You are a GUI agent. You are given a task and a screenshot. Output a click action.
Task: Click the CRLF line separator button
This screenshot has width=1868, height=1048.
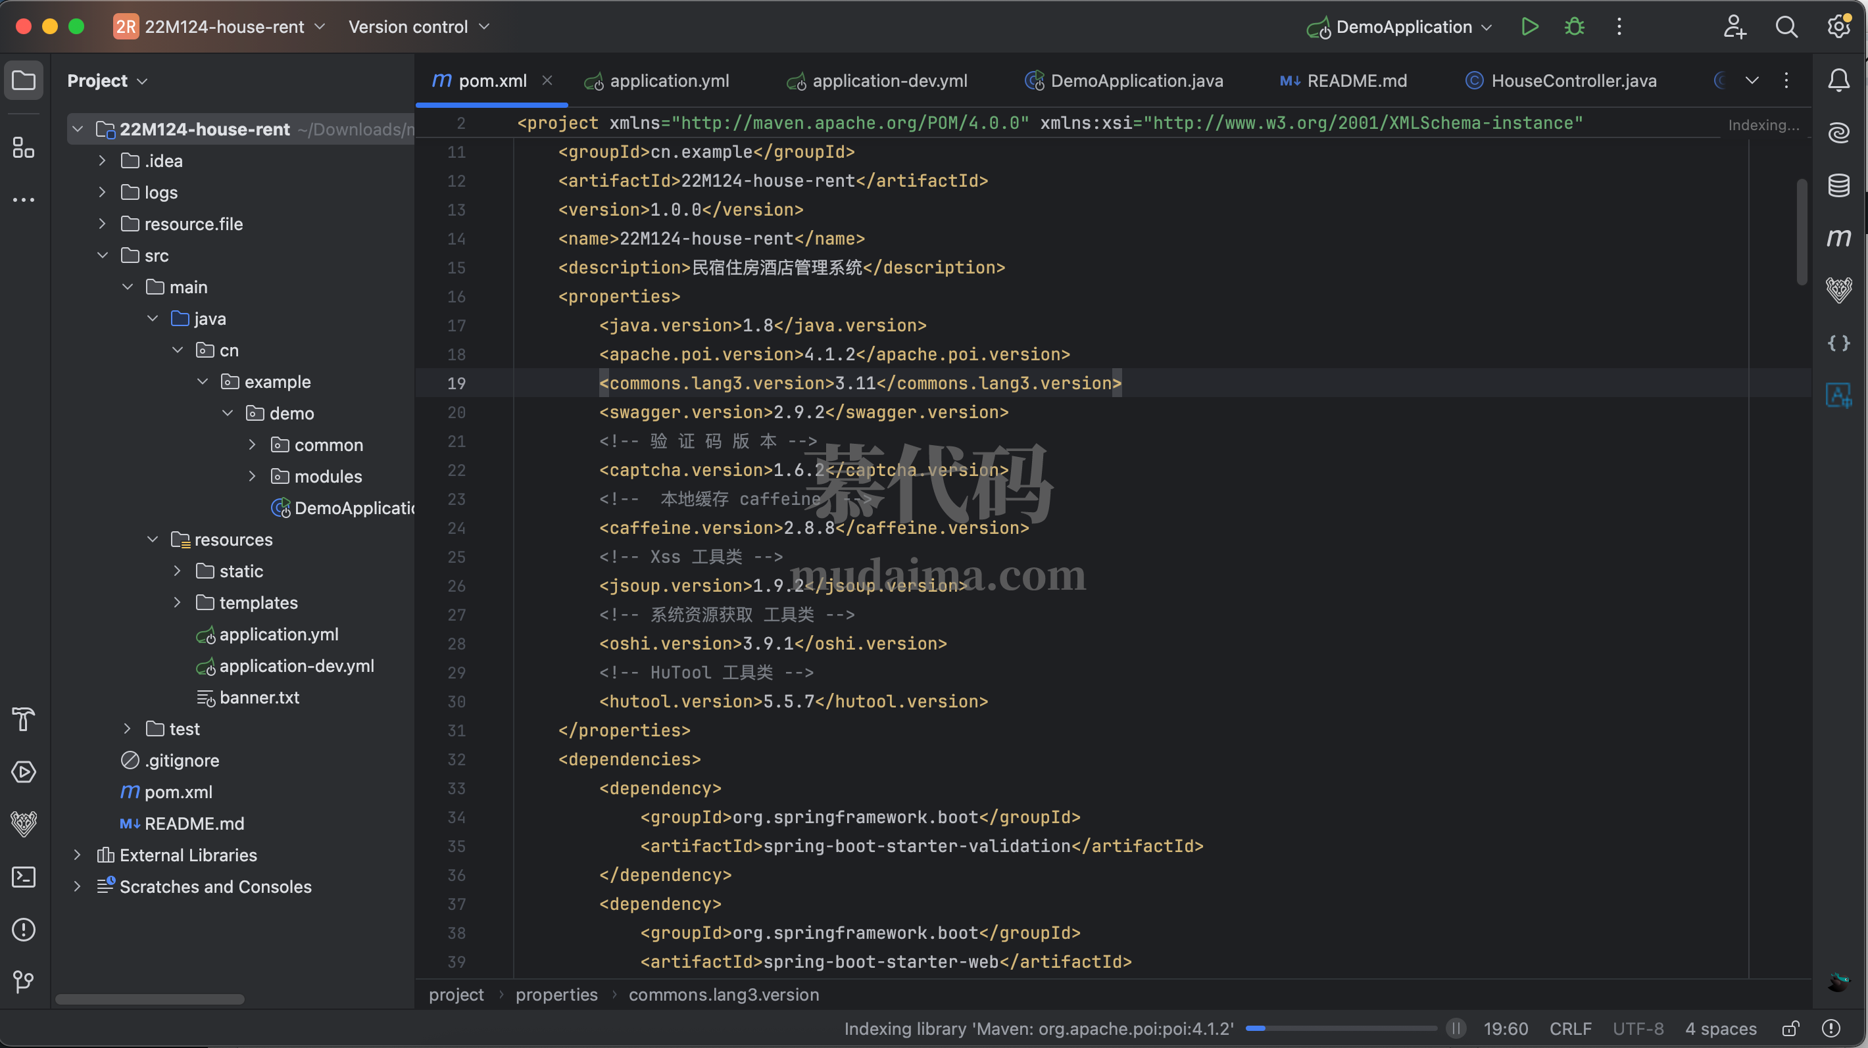click(x=1570, y=1028)
